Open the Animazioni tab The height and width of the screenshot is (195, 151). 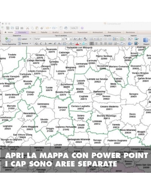[x=98, y=32]
